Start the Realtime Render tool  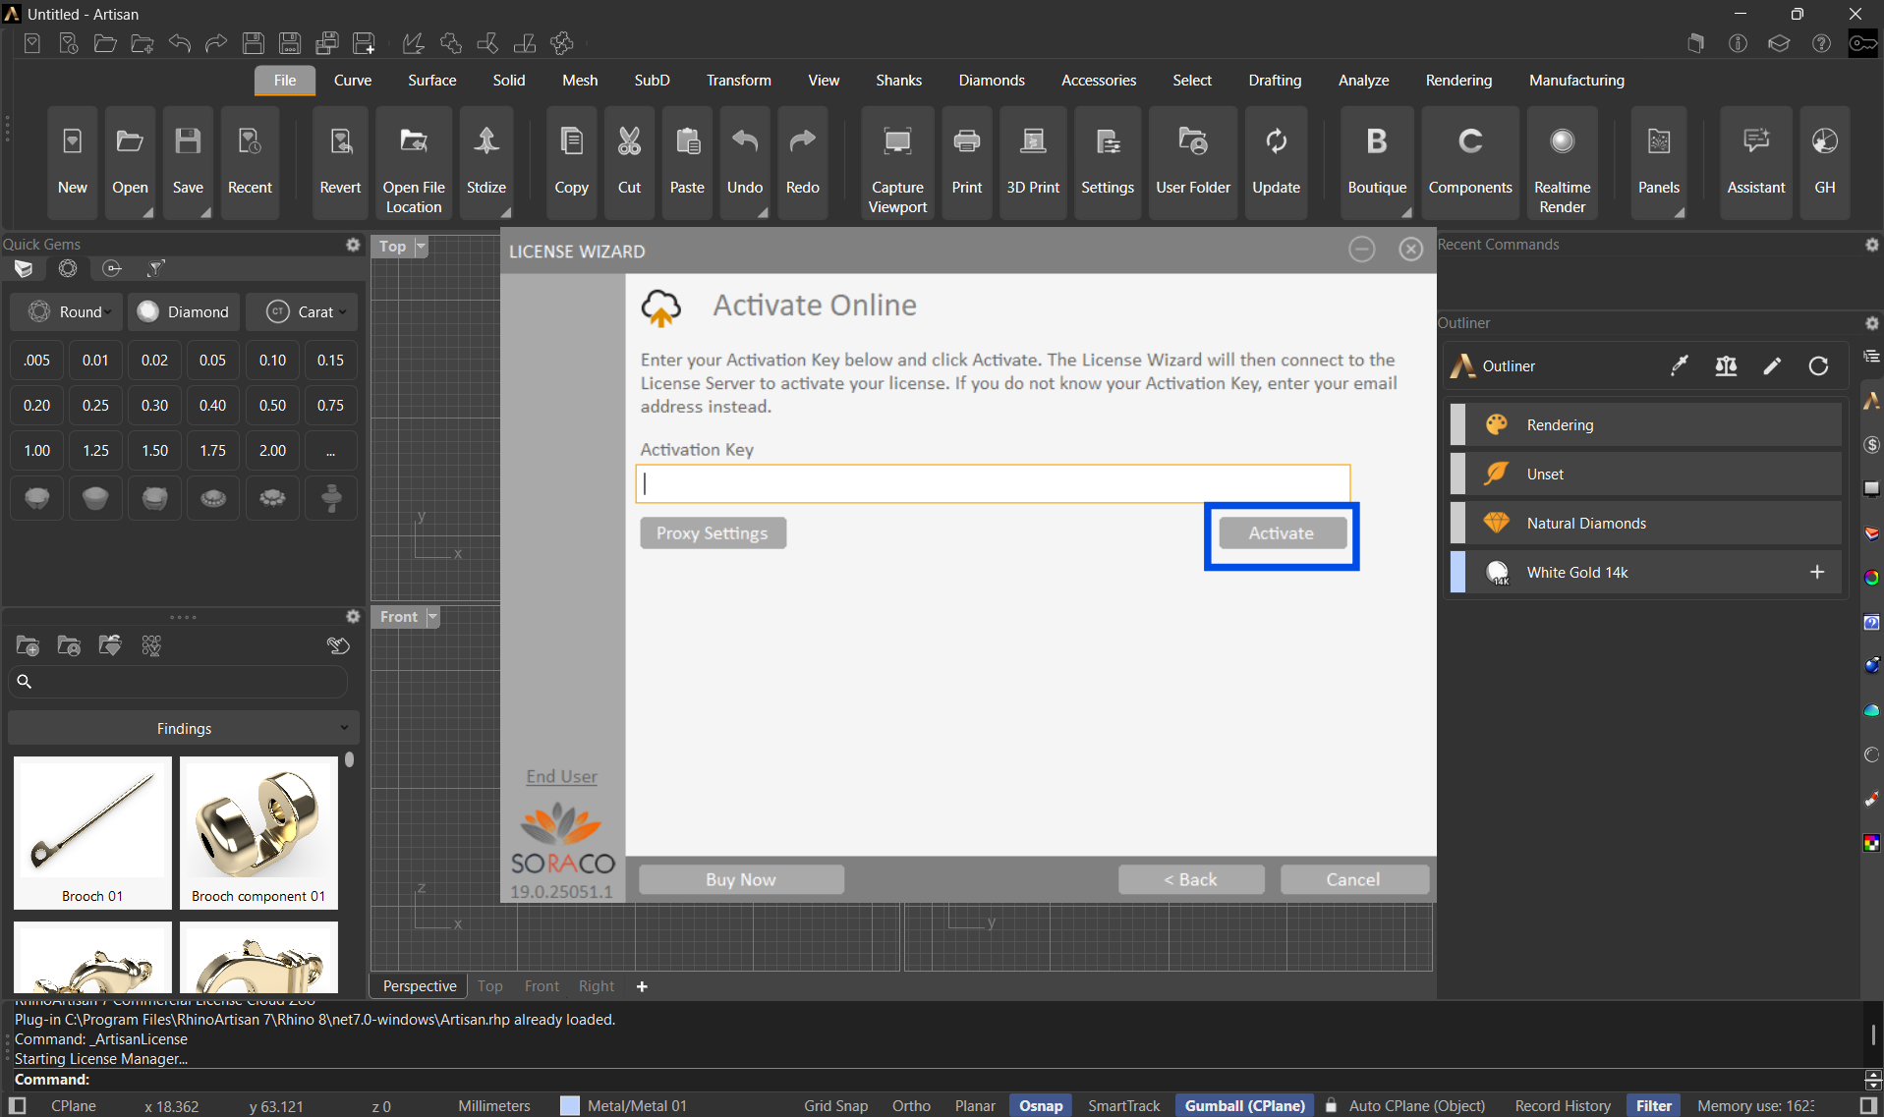click(x=1562, y=161)
